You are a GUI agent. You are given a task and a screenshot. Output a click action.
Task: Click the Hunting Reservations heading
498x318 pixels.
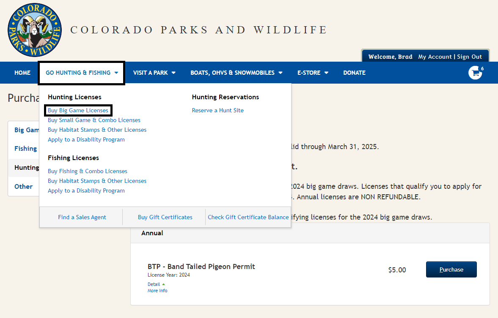click(226, 97)
